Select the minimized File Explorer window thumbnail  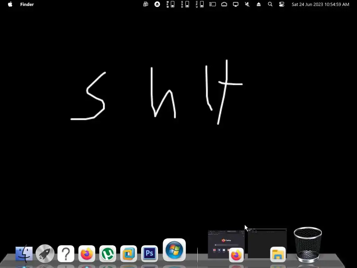coord(267,243)
